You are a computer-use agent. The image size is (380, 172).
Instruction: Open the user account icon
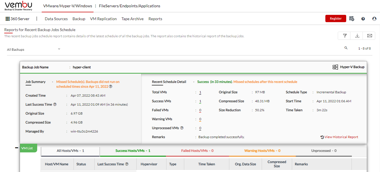click(374, 19)
